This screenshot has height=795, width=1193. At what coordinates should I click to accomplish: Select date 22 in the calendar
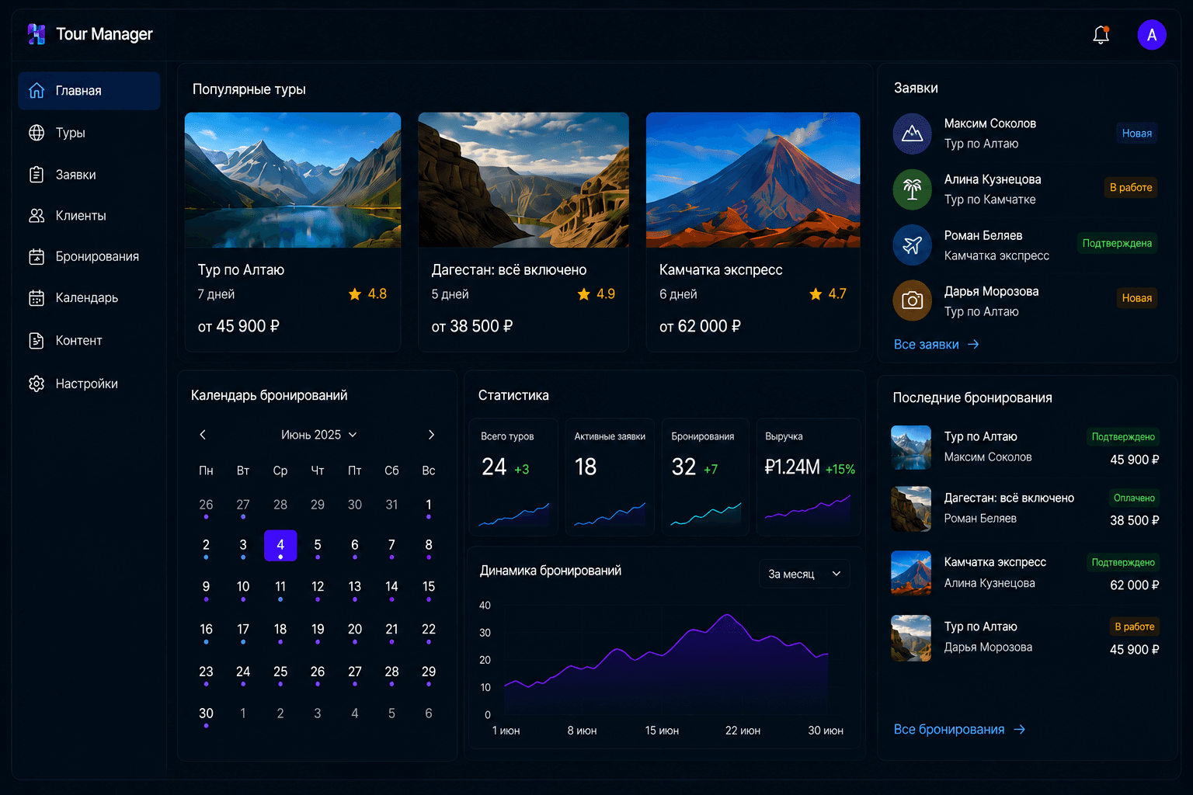429,630
